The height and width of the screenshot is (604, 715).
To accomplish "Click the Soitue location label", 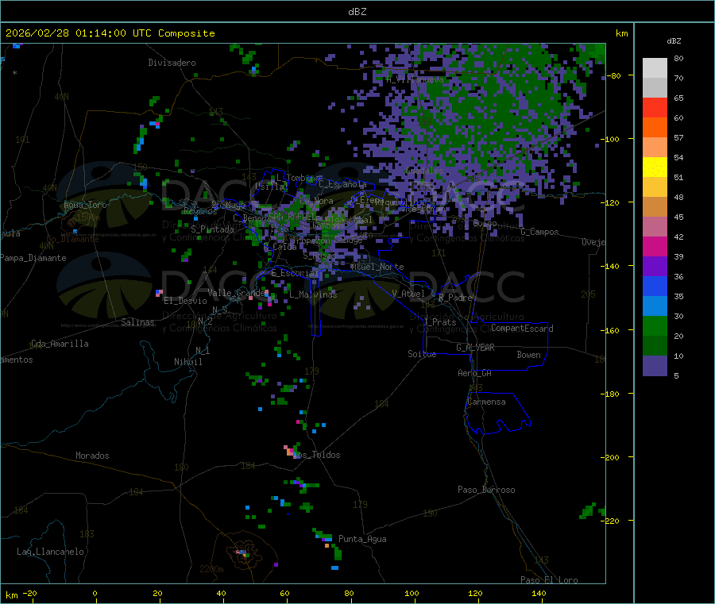I will pos(422,354).
